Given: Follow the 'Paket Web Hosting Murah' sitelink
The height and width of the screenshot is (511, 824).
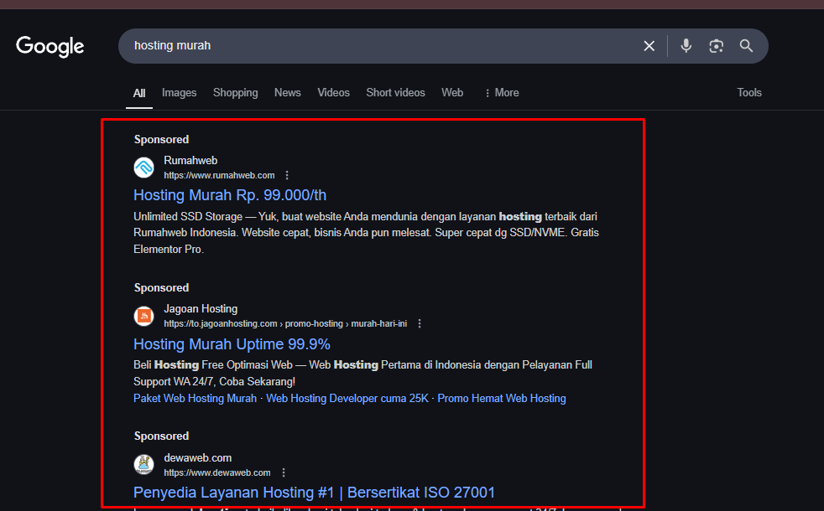Looking at the screenshot, I should tap(195, 398).
